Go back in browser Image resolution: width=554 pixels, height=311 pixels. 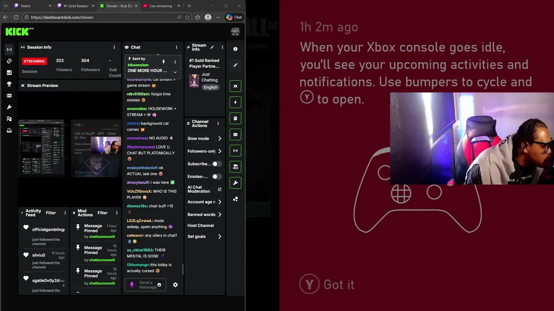tap(6, 17)
